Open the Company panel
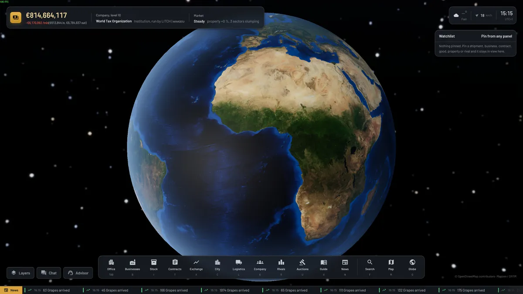 260,267
